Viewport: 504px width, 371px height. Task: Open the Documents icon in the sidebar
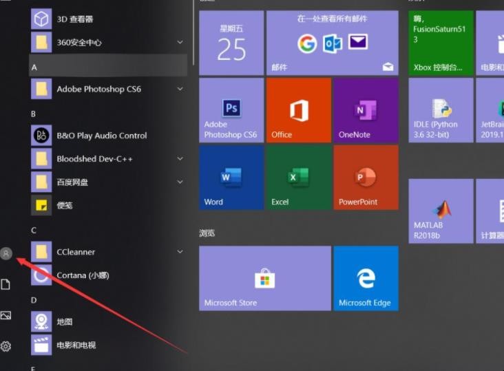pos(6,284)
